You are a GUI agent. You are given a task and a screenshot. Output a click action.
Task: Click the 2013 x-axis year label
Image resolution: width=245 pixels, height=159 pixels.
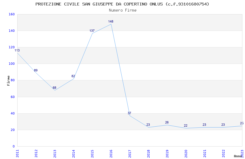[x=55, y=154]
